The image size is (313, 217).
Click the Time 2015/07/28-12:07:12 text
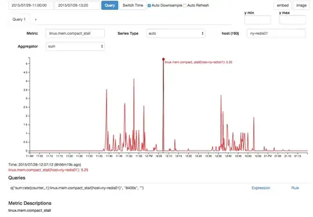pos(45,165)
